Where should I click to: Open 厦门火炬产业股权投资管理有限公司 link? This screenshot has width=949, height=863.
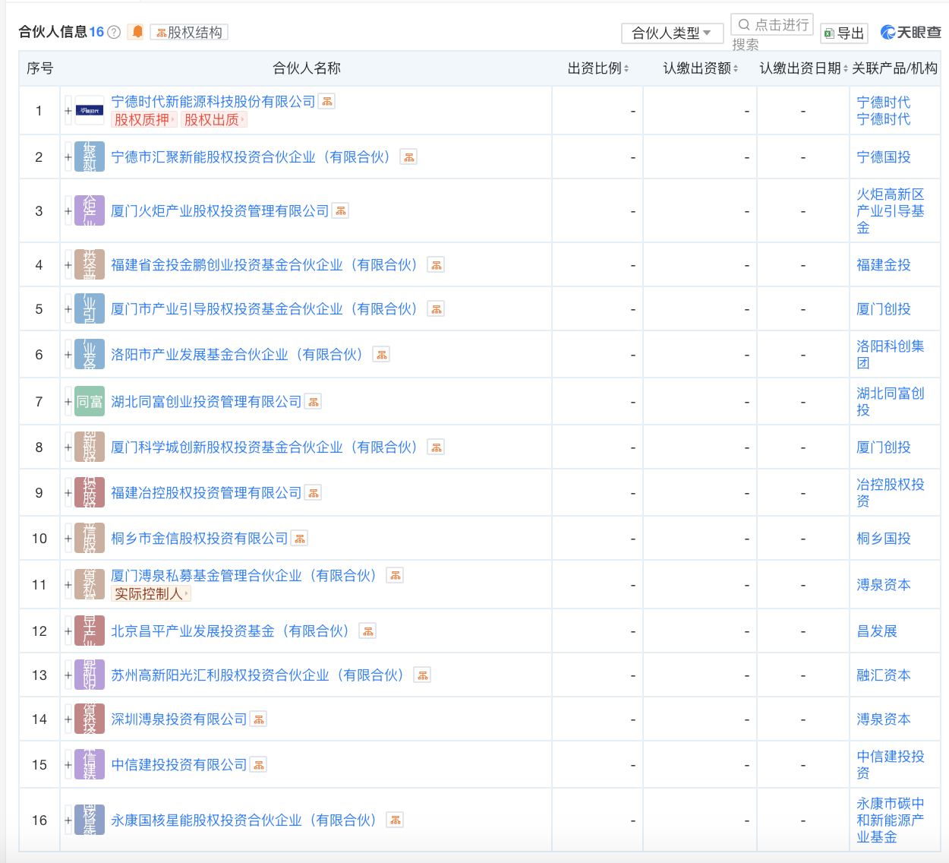tap(220, 211)
